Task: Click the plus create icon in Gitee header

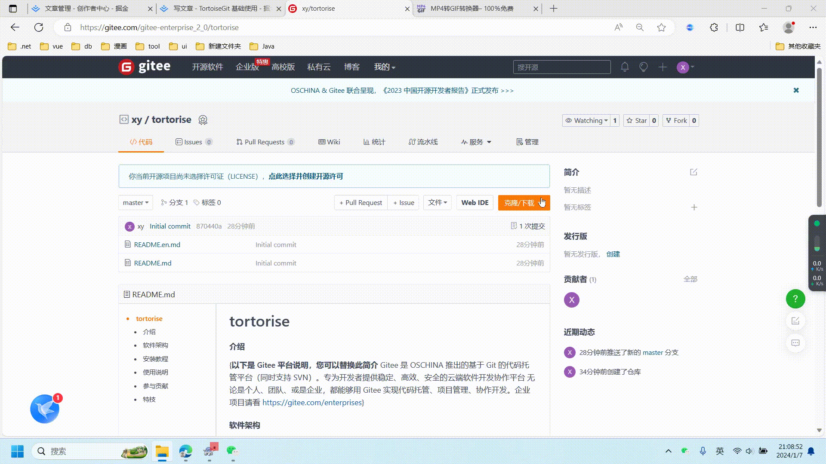Action: 663,67
